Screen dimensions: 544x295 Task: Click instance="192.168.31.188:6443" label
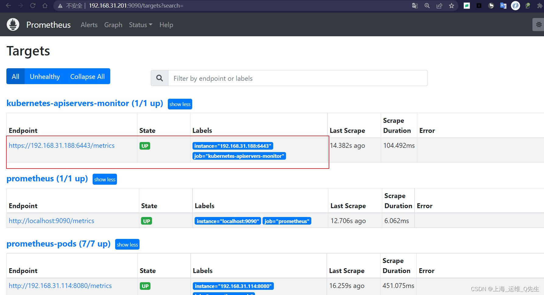click(x=233, y=146)
